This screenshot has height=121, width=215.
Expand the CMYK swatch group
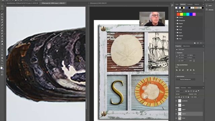tap(176, 17)
